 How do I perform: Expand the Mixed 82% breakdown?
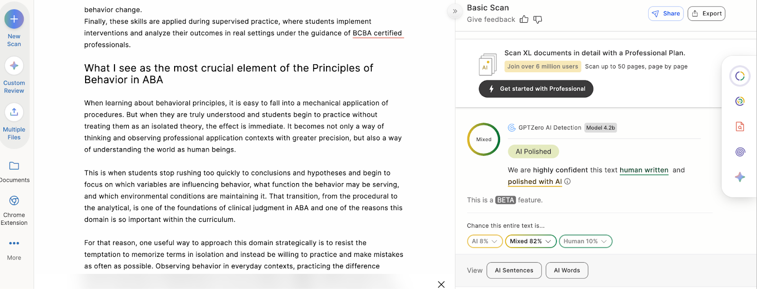[x=530, y=241]
